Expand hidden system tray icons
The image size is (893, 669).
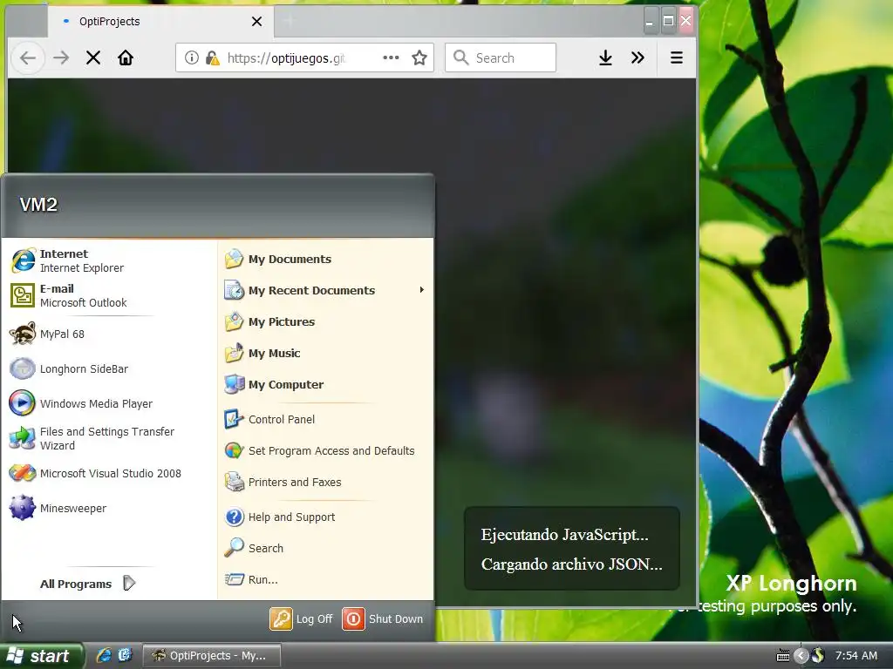(x=801, y=656)
